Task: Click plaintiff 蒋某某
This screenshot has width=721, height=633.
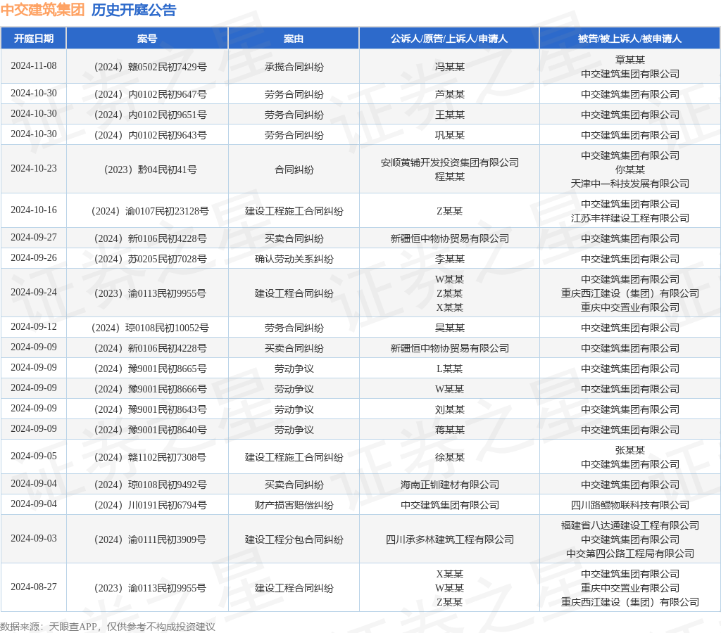Action: pos(450,430)
